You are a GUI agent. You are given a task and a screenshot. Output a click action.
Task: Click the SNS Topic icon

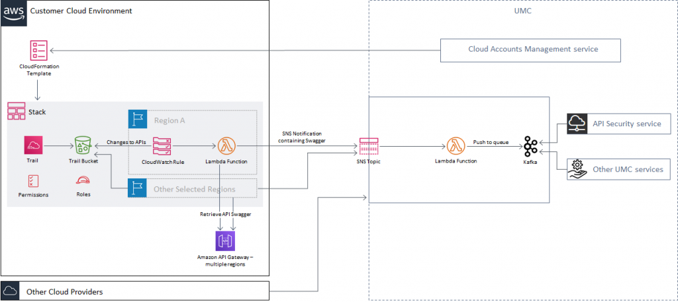pos(368,147)
